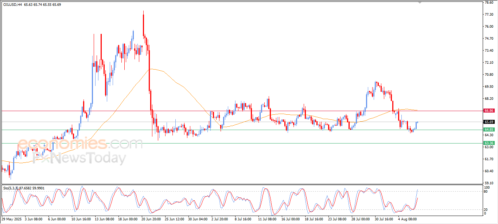Viewport: 498px width, 224px height.
Task: Click the 11 Jul 08:00 time label
Action: pos(268,220)
